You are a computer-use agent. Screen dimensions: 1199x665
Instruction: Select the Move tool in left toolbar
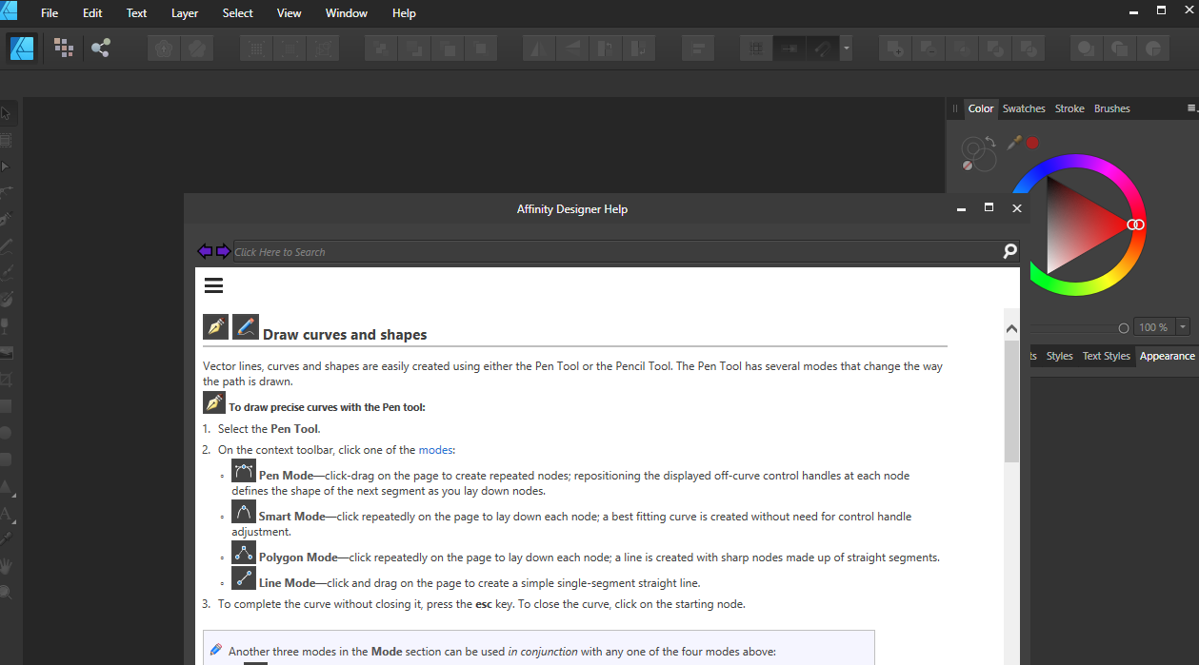click(6, 114)
